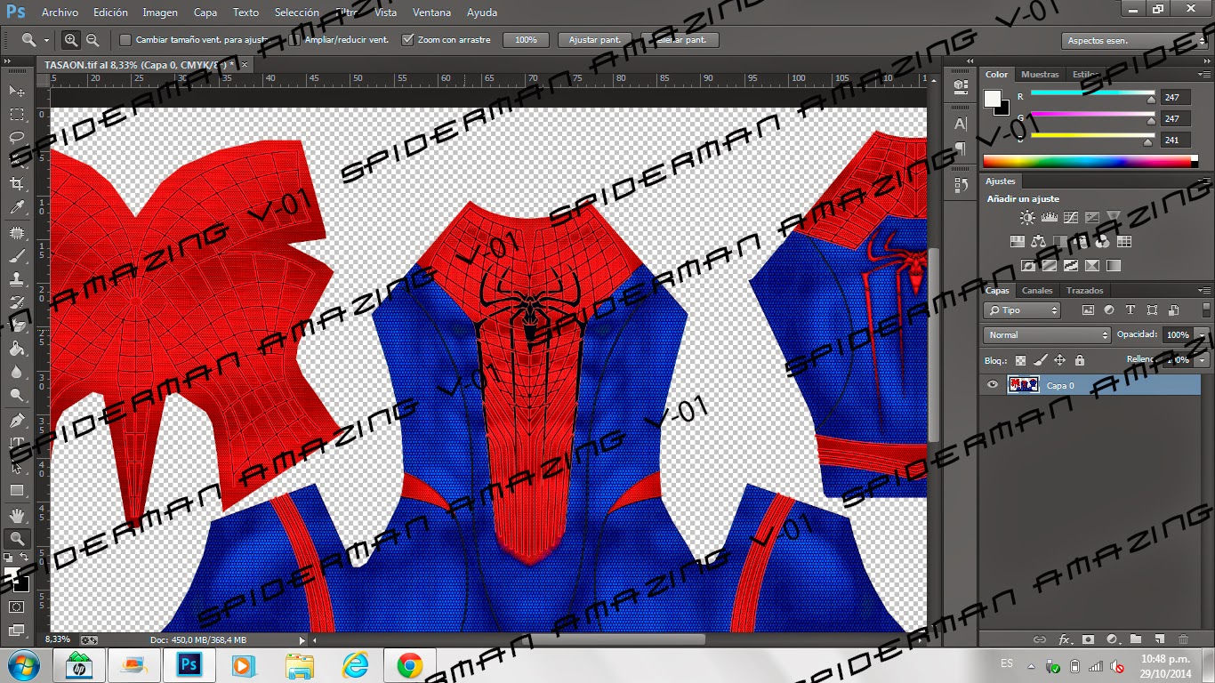Open the Imagen menu
This screenshot has height=683, width=1215.
coord(160,12)
